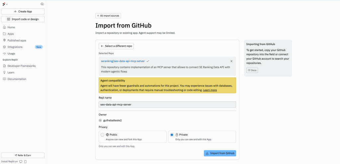Click the Import from GitHub button
Viewport: 340px width, 164px height.
[220, 153]
